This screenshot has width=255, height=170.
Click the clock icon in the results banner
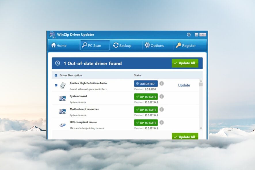pos(57,63)
